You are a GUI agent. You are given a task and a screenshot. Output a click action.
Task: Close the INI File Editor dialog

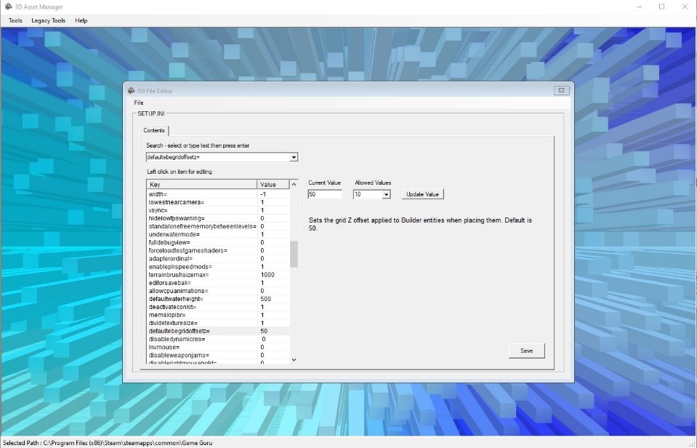point(560,90)
